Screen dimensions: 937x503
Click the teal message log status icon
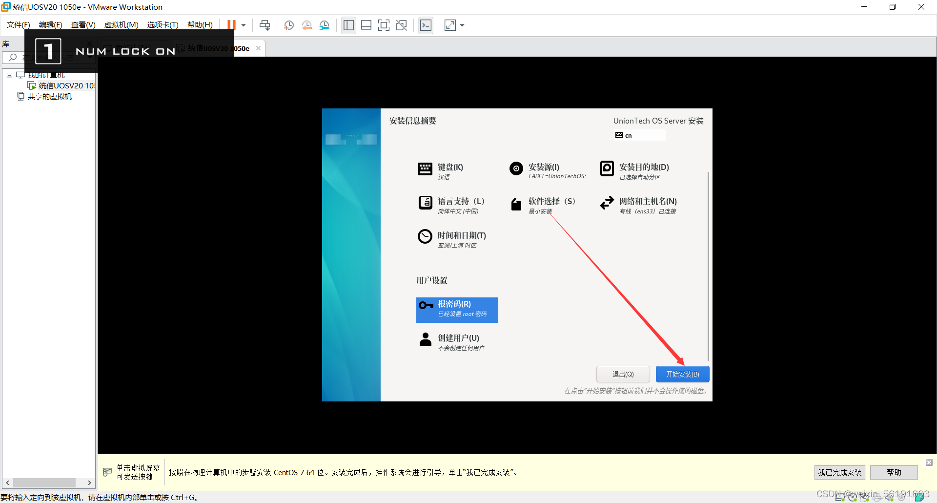[x=919, y=497]
